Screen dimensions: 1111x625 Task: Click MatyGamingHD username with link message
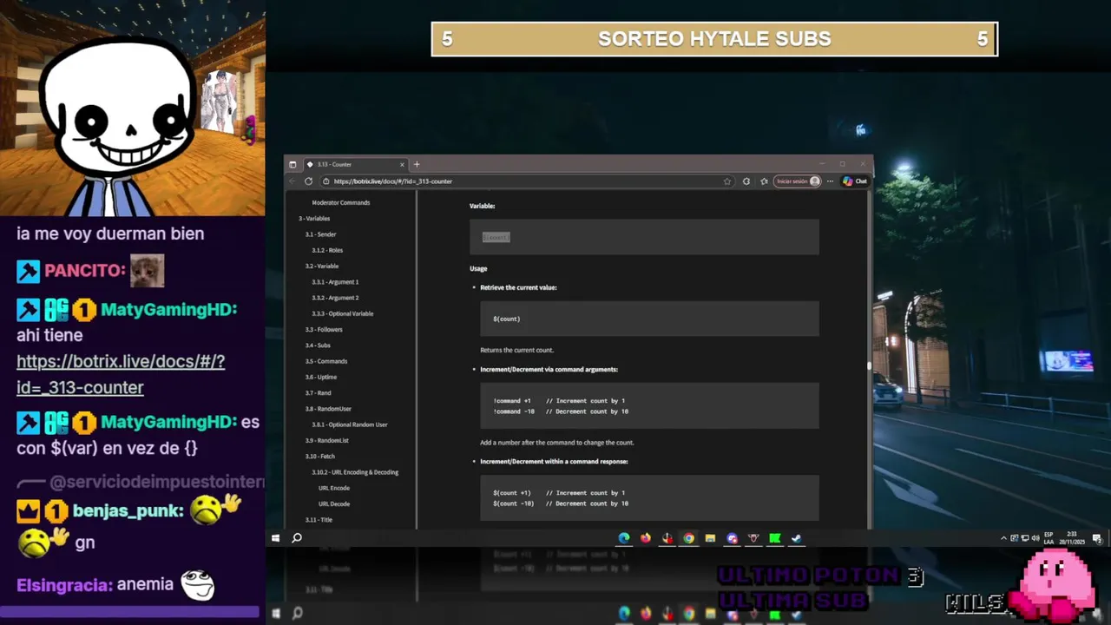[168, 309]
